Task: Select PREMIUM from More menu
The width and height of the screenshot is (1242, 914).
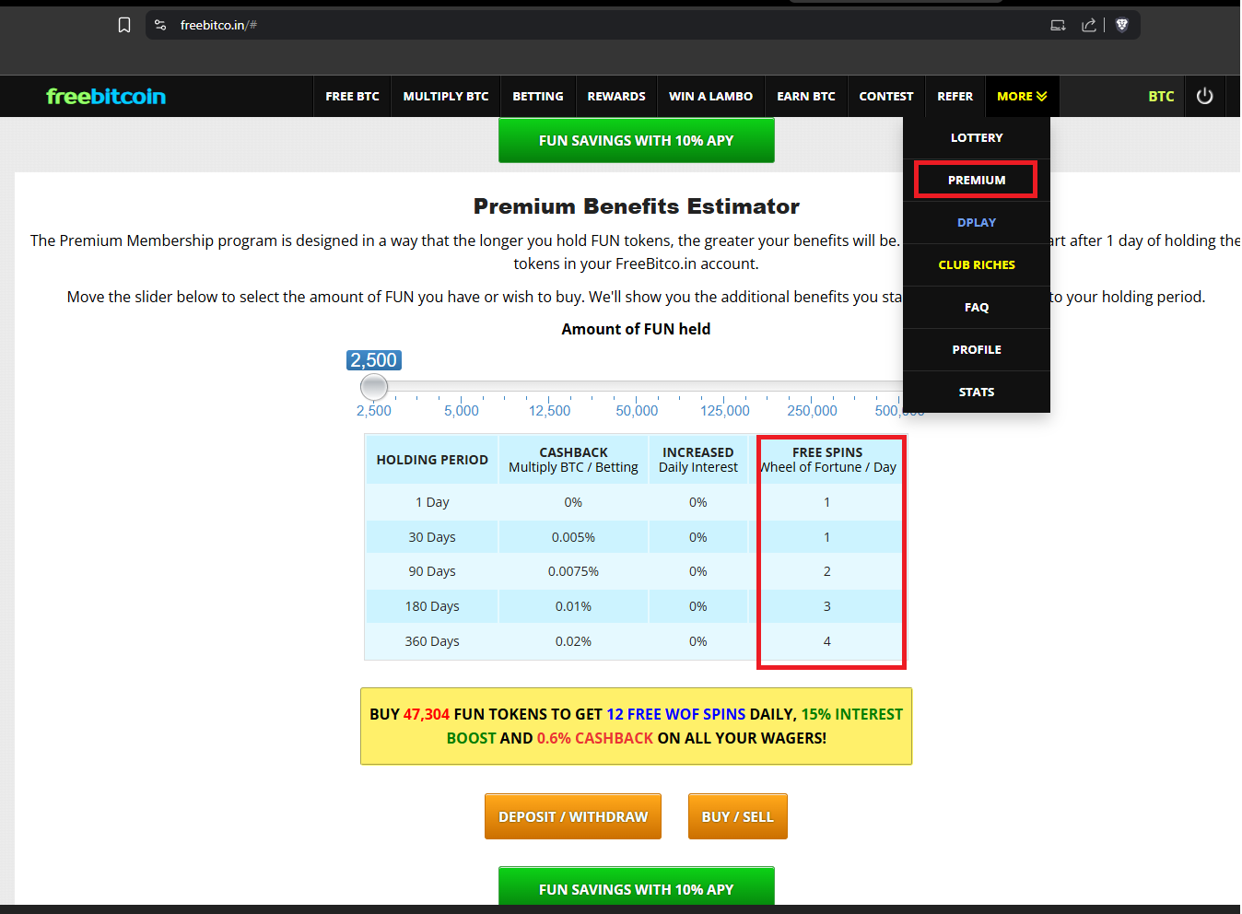Action: click(977, 180)
